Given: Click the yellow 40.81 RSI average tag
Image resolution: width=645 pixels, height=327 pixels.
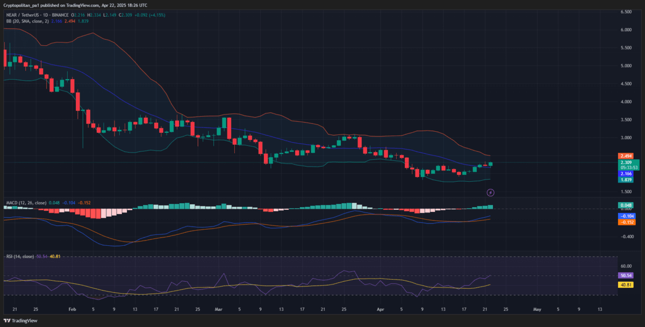Looking at the screenshot, I should click(625, 285).
